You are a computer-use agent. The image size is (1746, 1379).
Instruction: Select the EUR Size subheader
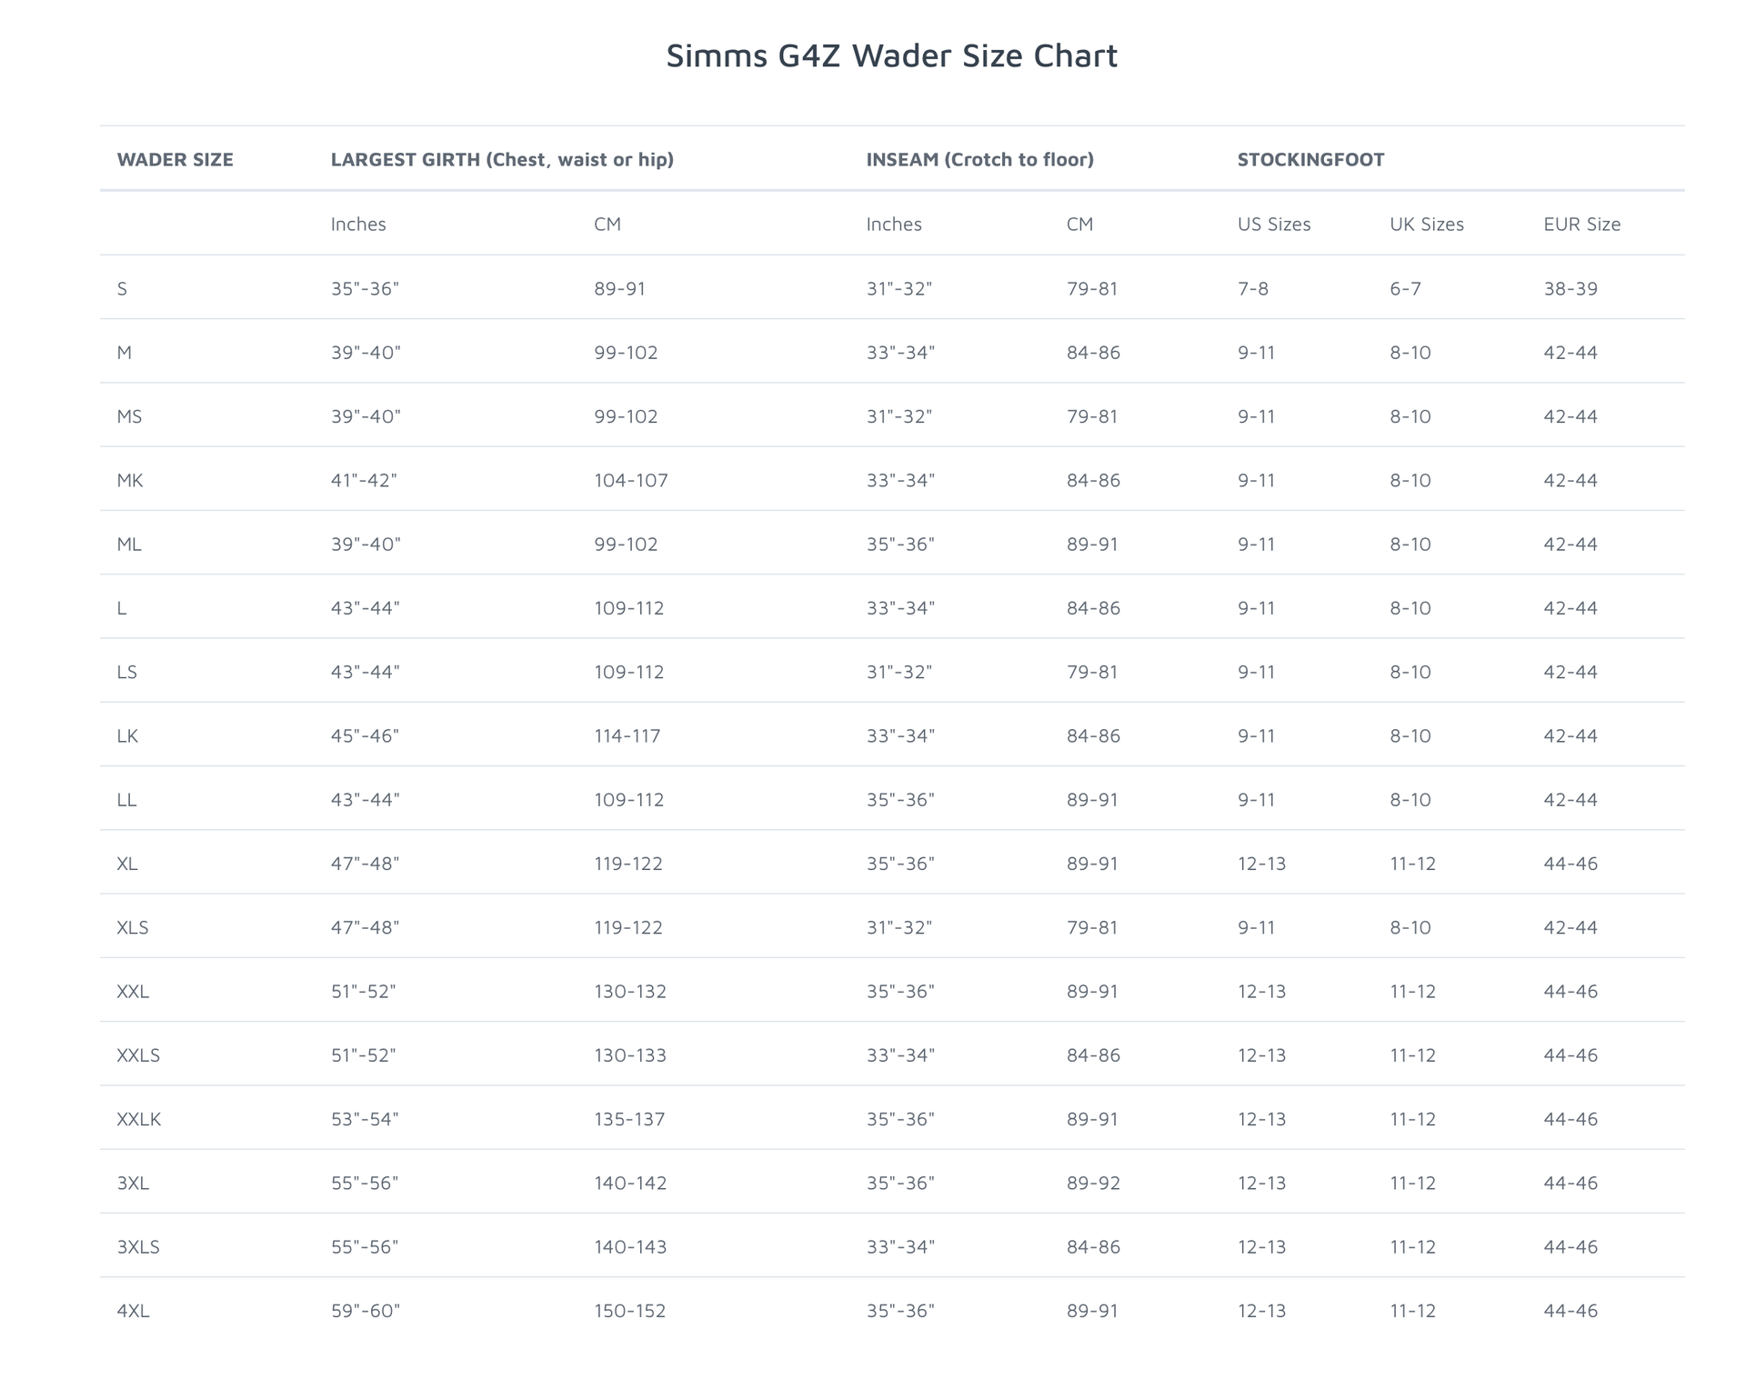(x=1581, y=225)
